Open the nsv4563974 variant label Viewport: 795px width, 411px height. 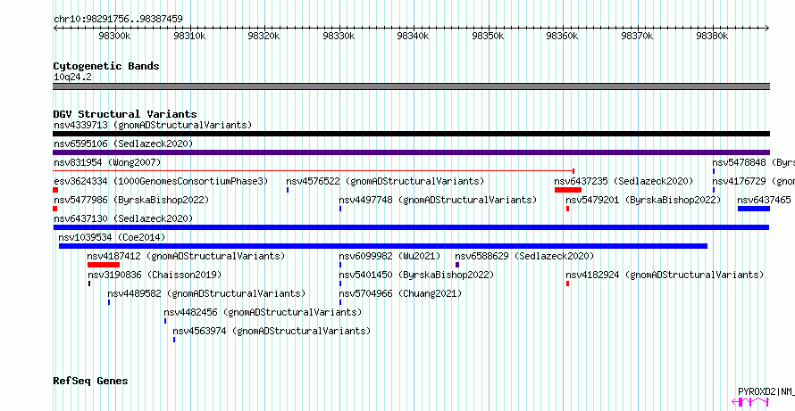(x=272, y=331)
